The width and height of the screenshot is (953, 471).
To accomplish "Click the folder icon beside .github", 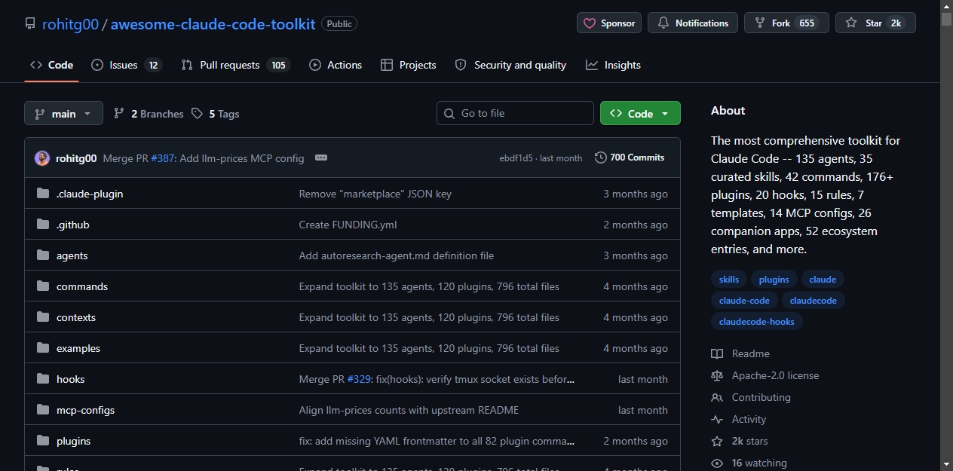I will pos(43,225).
